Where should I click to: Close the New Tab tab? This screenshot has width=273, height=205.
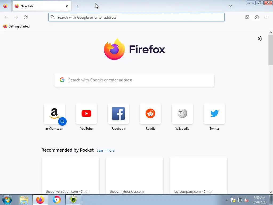67,6
